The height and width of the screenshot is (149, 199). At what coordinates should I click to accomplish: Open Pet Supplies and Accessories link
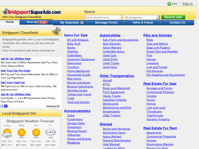click(x=166, y=75)
